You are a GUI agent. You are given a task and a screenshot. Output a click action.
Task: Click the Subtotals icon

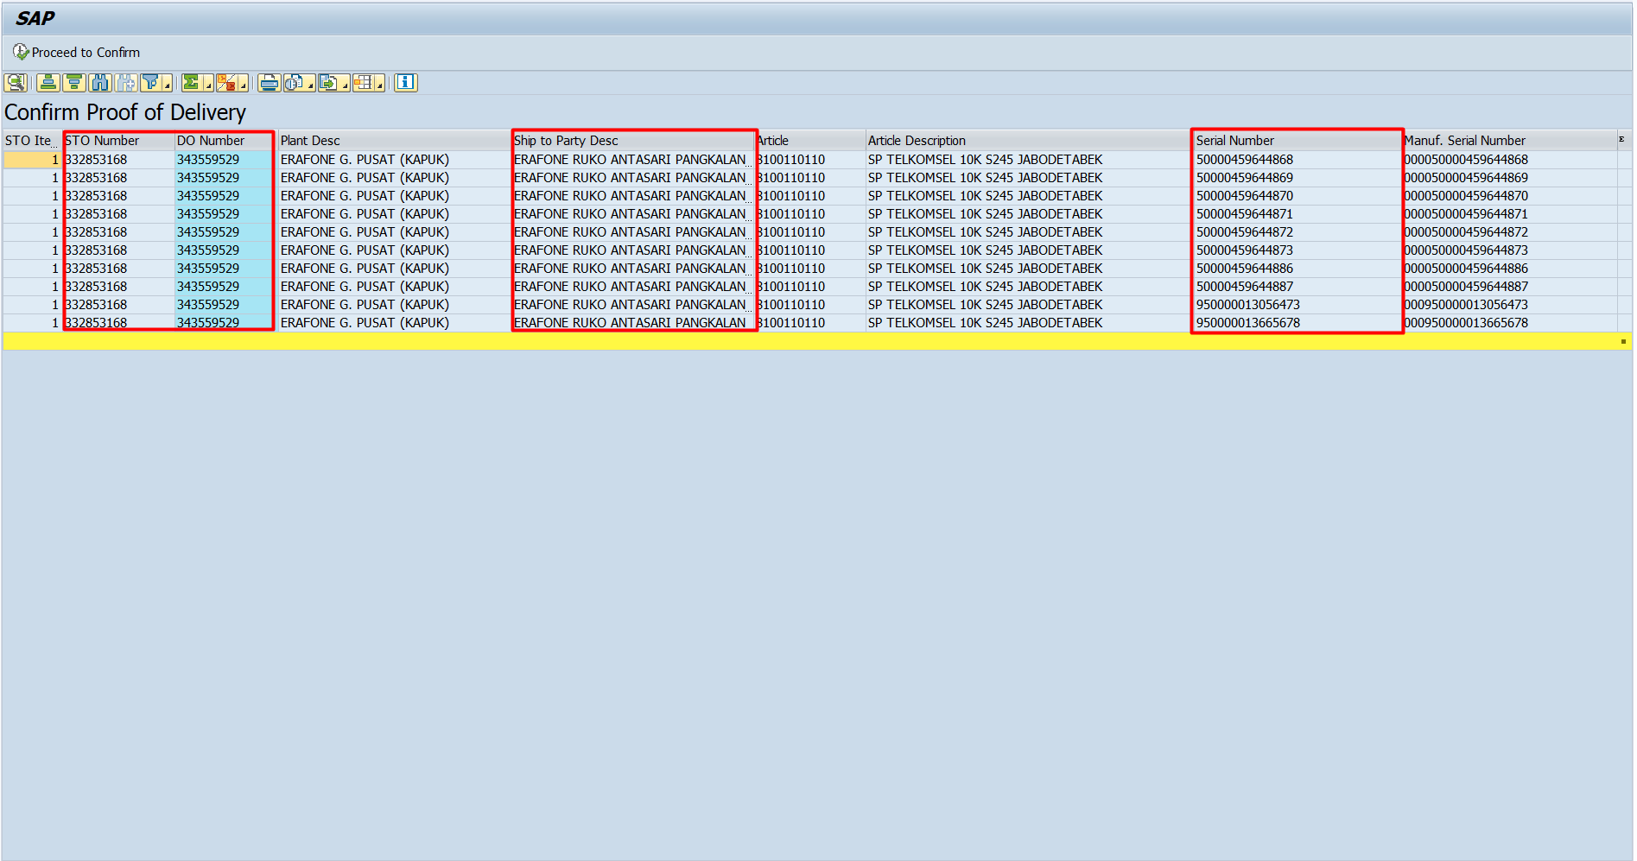(x=226, y=83)
